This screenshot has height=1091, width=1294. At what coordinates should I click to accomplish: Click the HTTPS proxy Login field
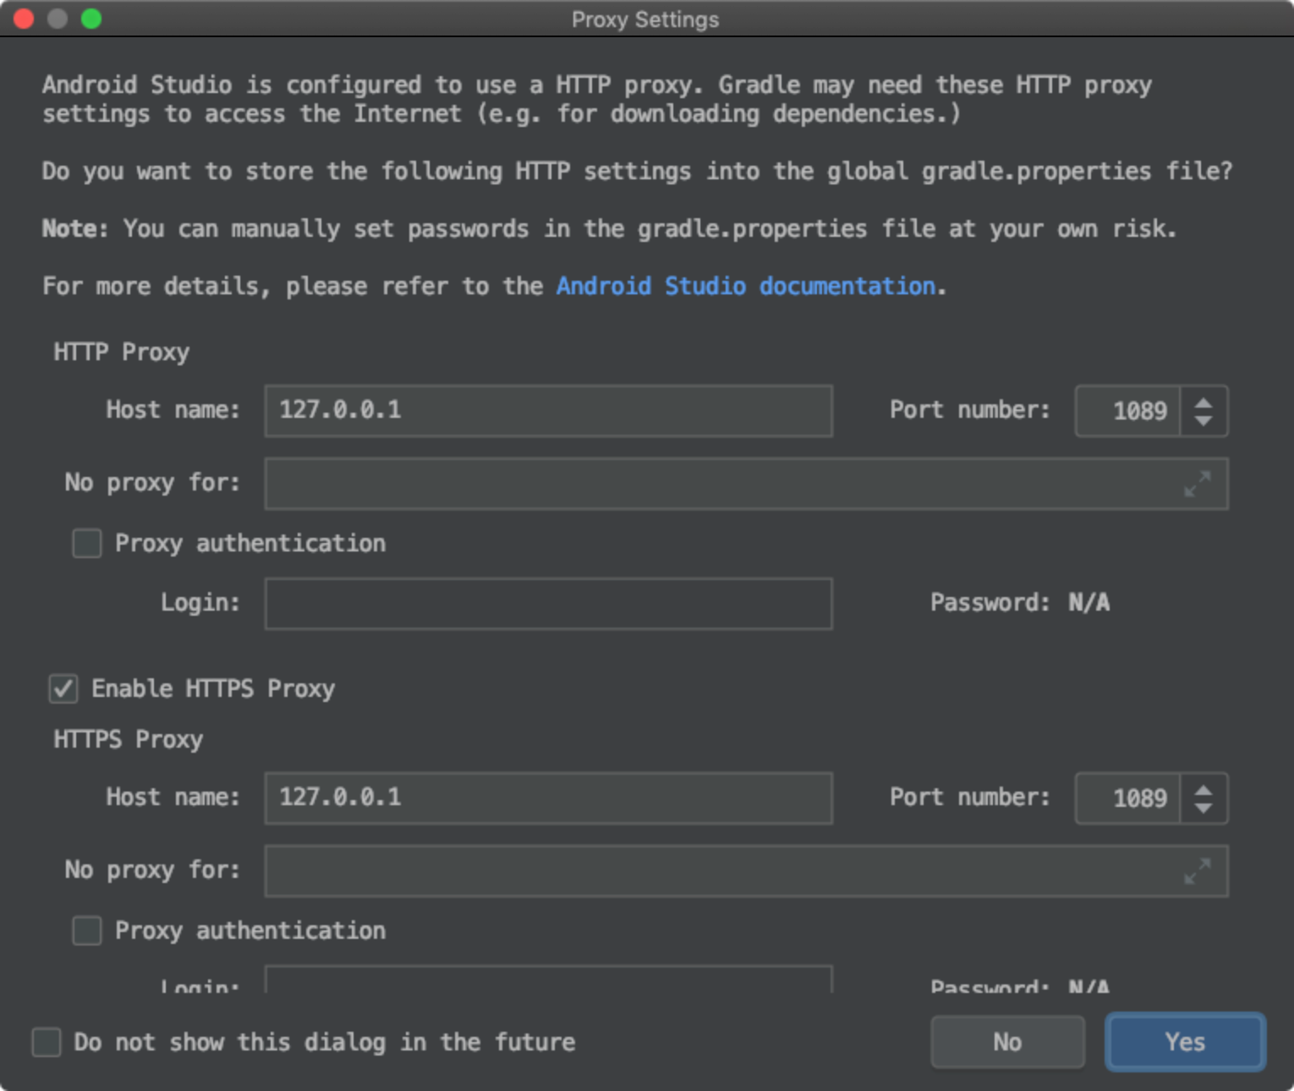click(x=548, y=984)
